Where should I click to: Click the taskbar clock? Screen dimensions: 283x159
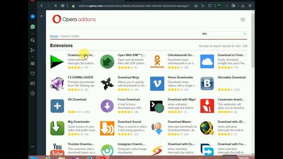tap(244, 158)
